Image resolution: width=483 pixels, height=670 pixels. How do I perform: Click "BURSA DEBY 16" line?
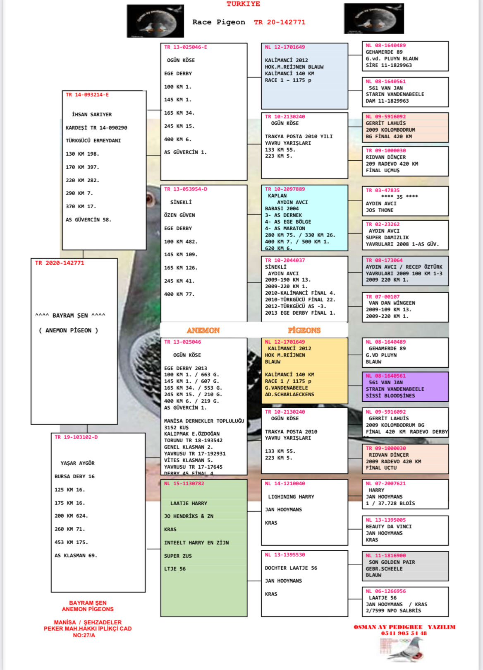coord(75,476)
